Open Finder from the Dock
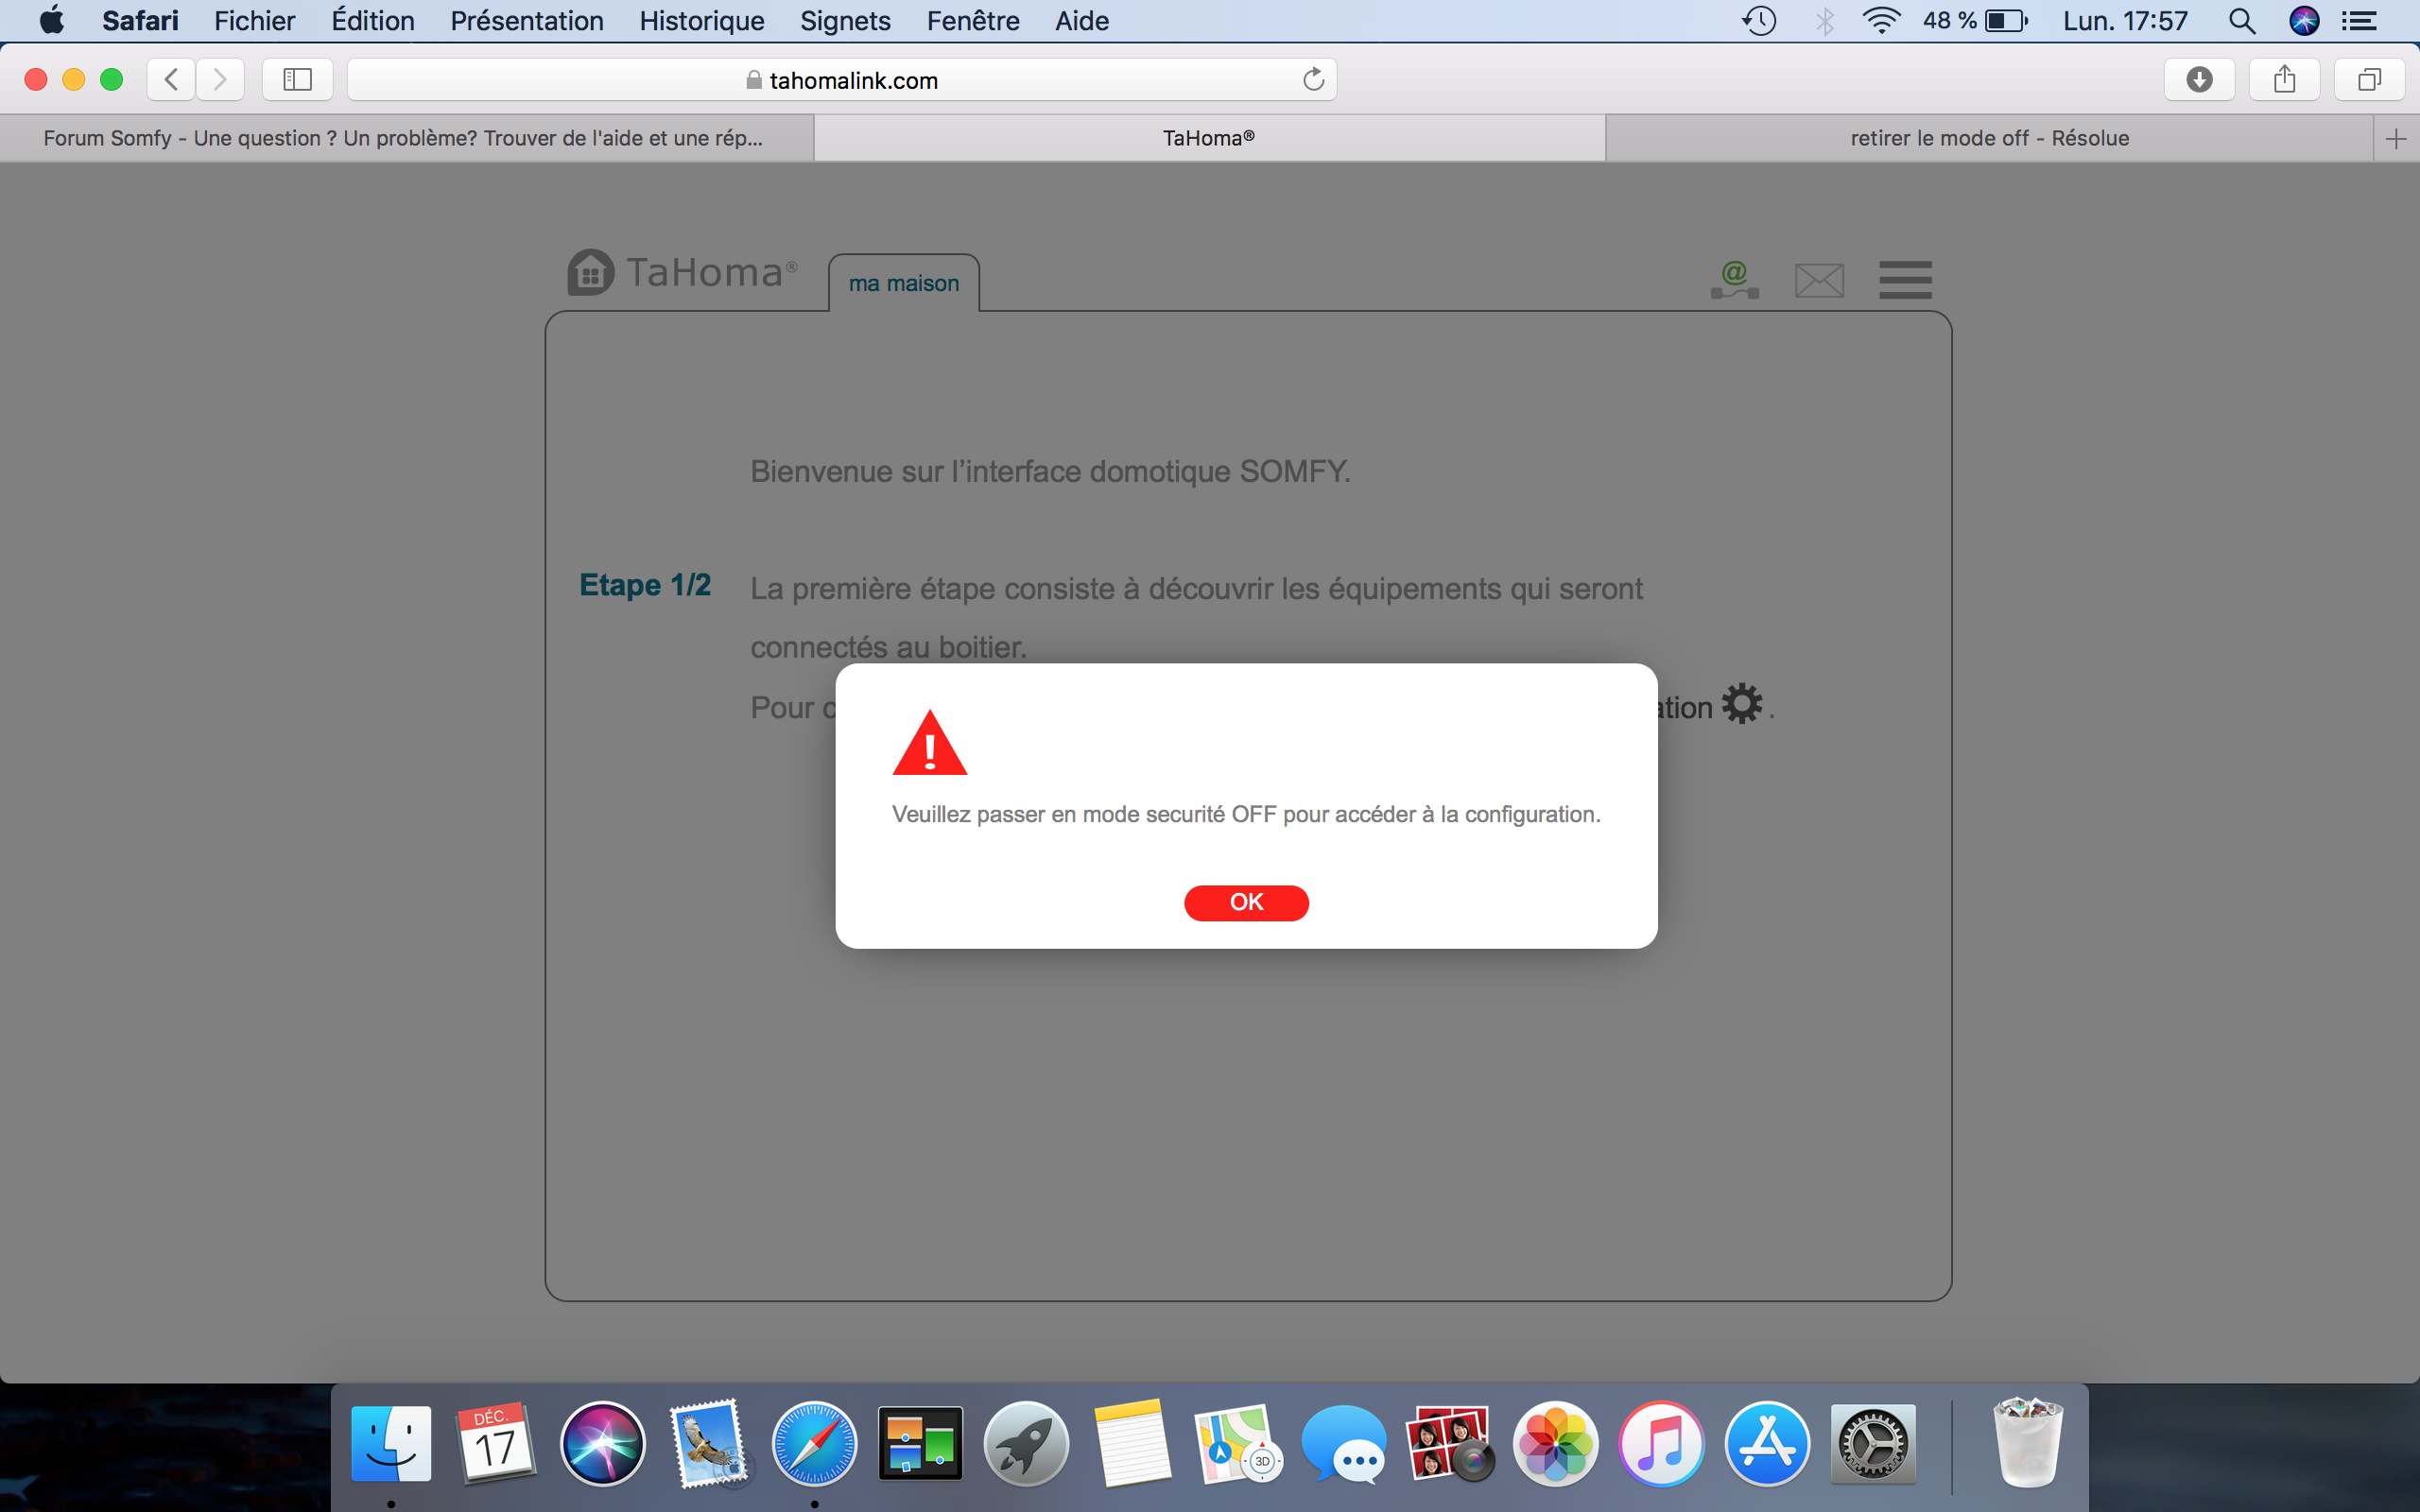 pyautogui.click(x=391, y=1443)
